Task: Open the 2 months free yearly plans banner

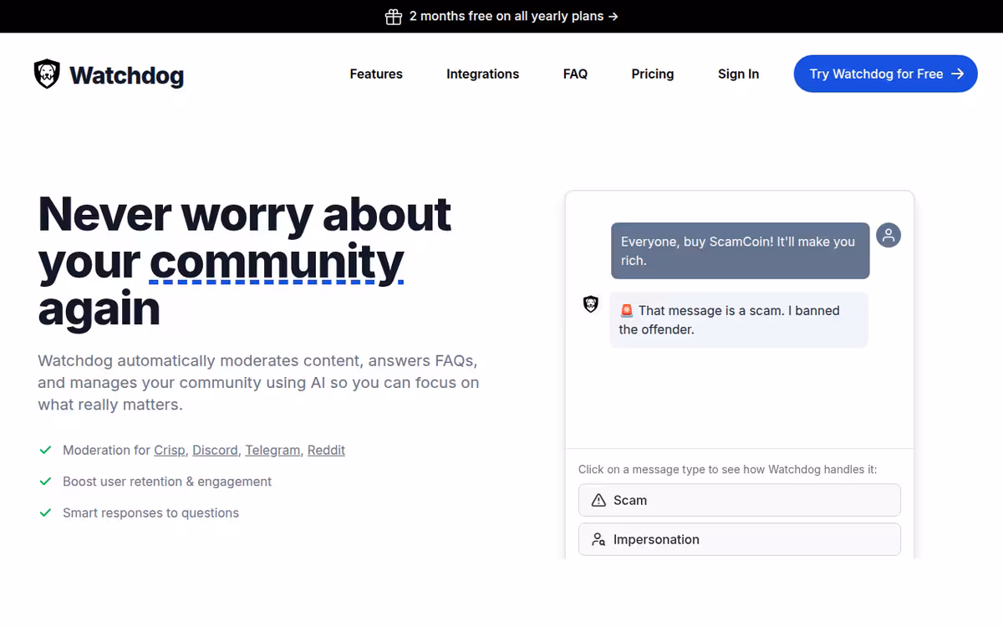Action: 501,17
